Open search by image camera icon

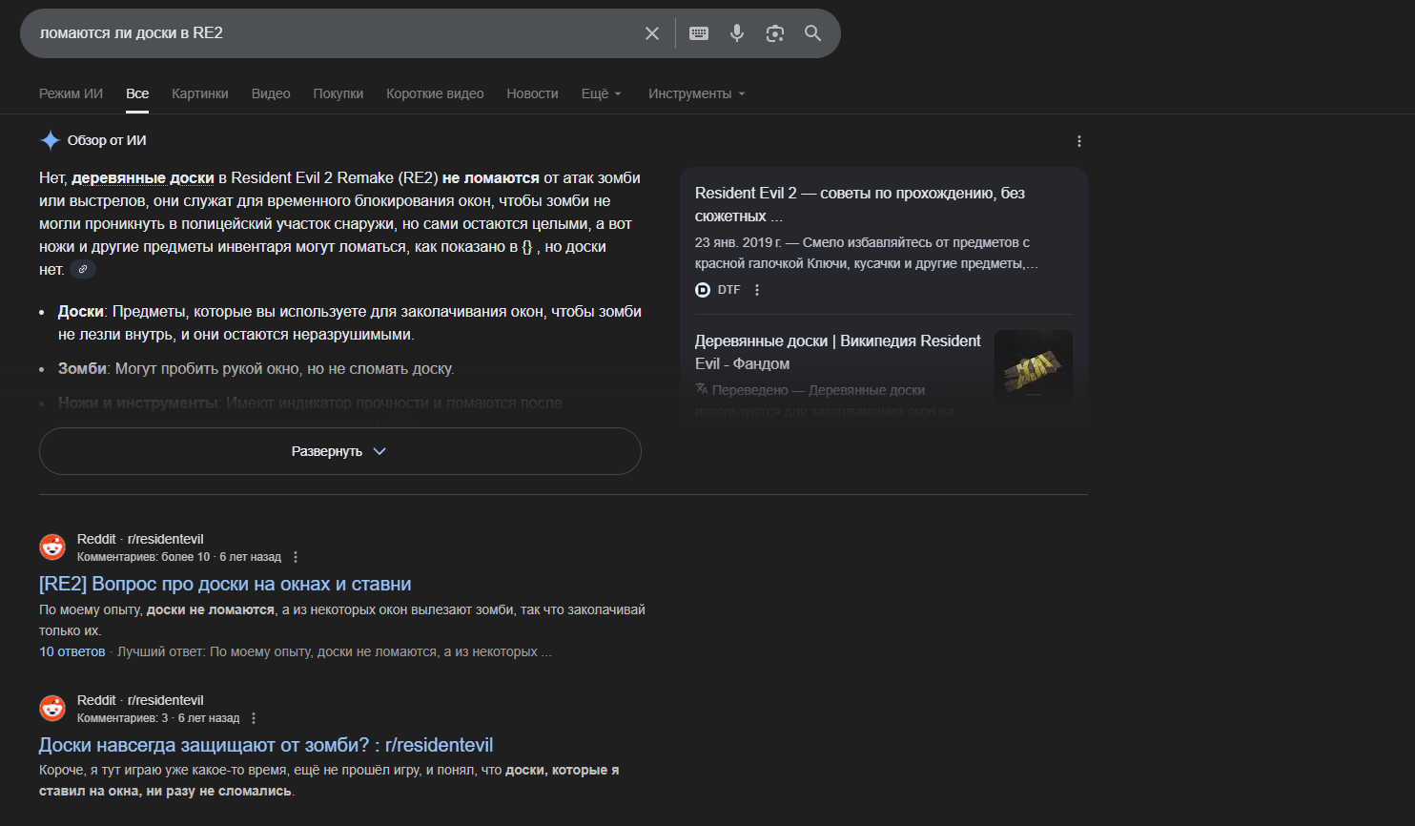click(x=775, y=33)
